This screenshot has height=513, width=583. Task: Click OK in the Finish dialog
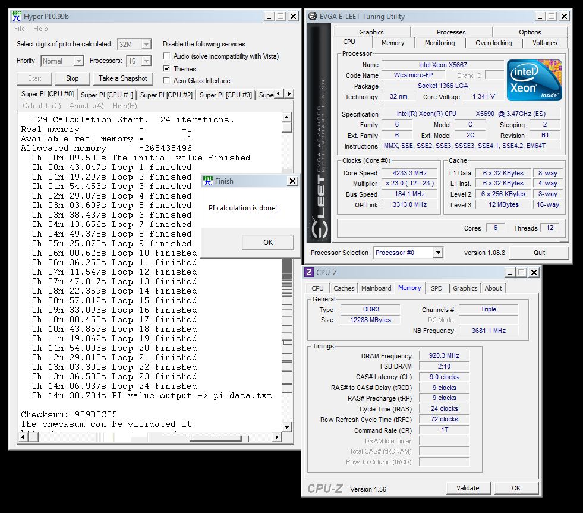pos(267,242)
